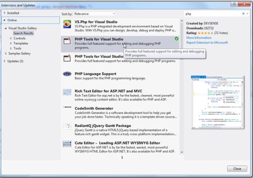The image size is (253, 178).
Task: Open the More Information link
Action: coord(199,38)
